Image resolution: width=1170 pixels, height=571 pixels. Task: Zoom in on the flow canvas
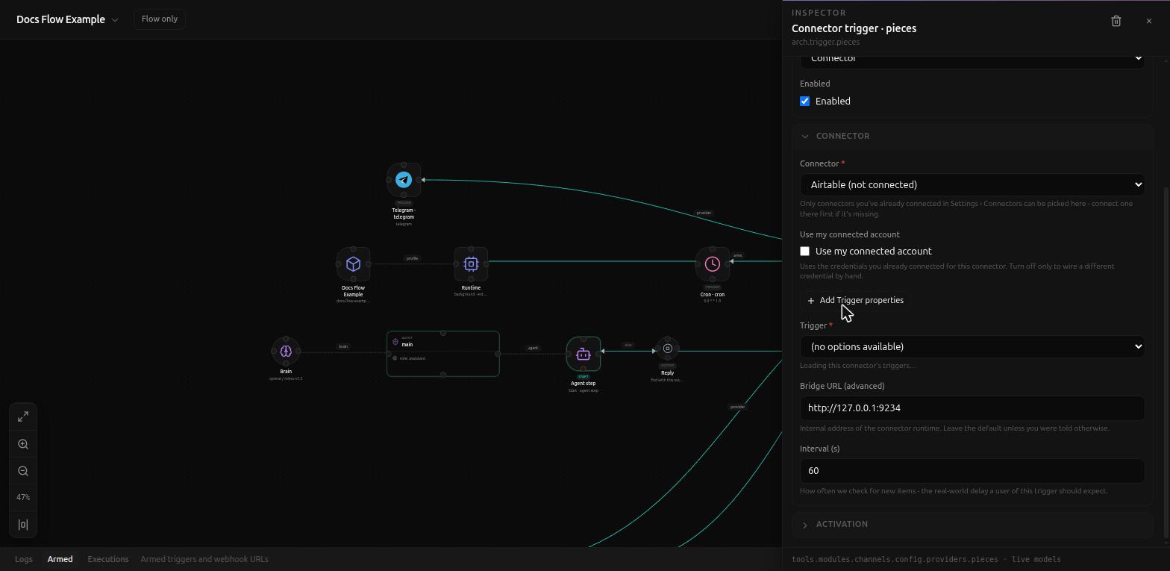23,444
